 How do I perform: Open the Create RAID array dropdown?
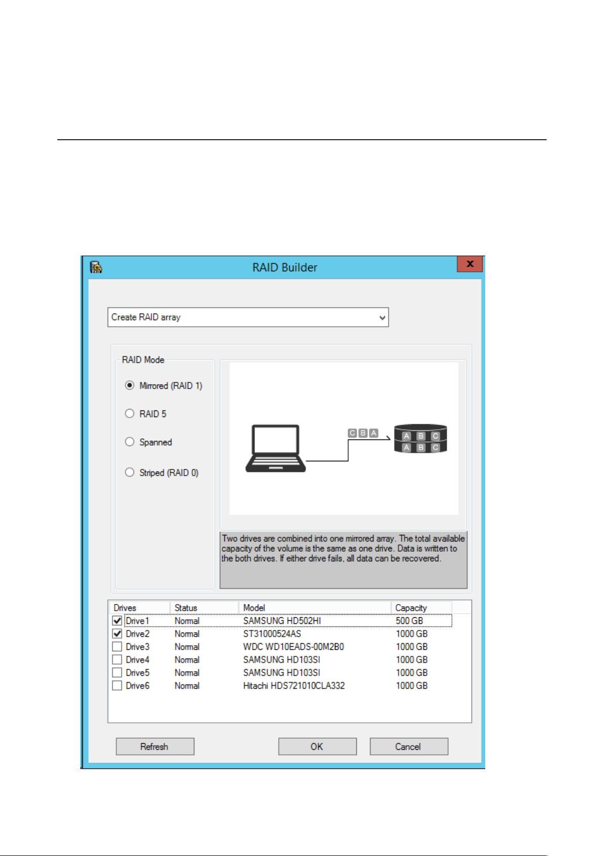(248, 317)
